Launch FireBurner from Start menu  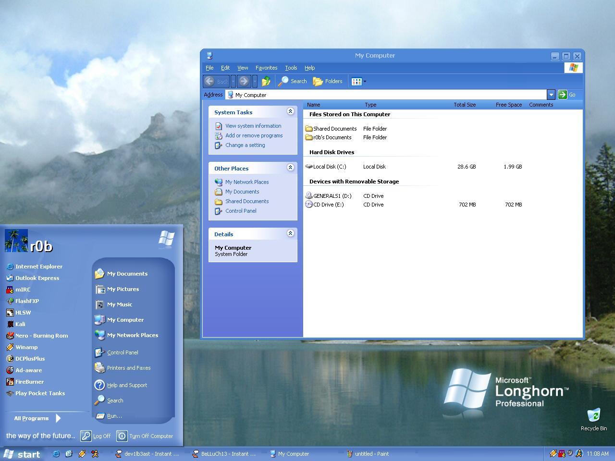point(25,382)
